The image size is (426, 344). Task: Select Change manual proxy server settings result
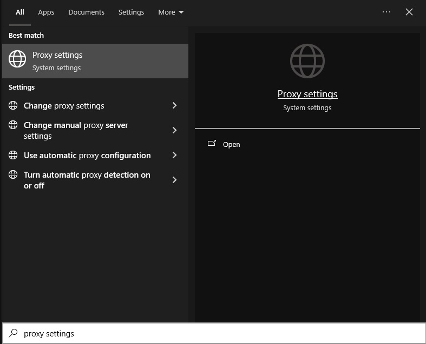[x=95, y=130]
